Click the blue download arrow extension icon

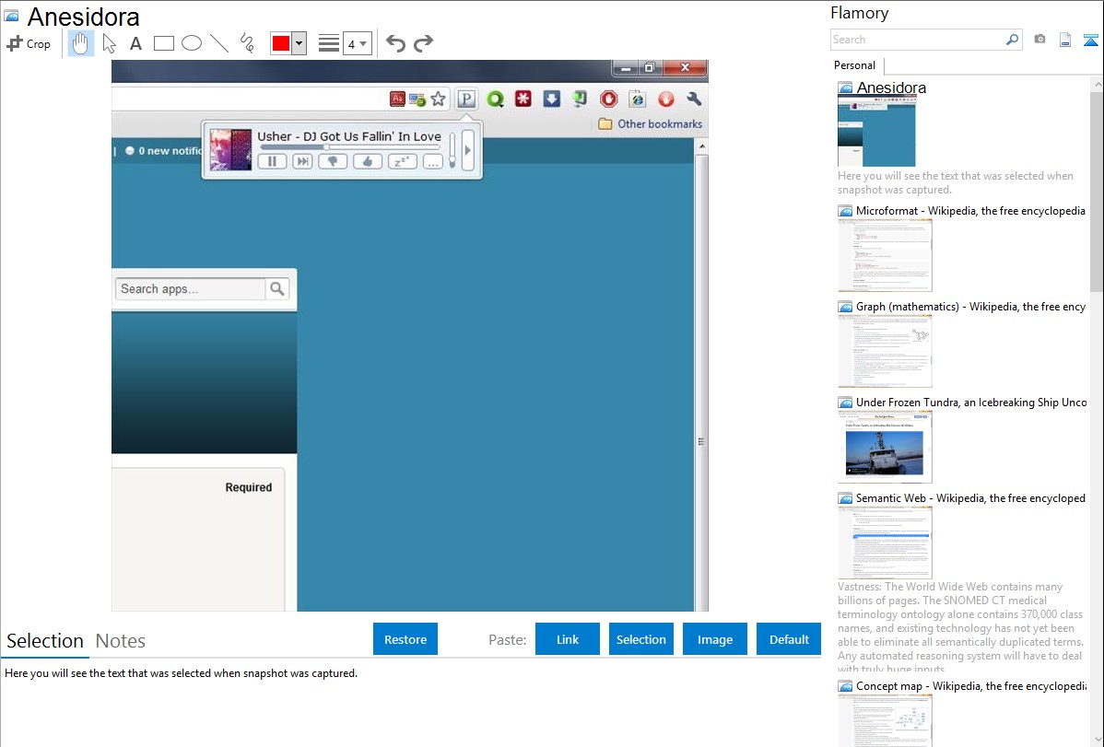(x=551, y=99)
